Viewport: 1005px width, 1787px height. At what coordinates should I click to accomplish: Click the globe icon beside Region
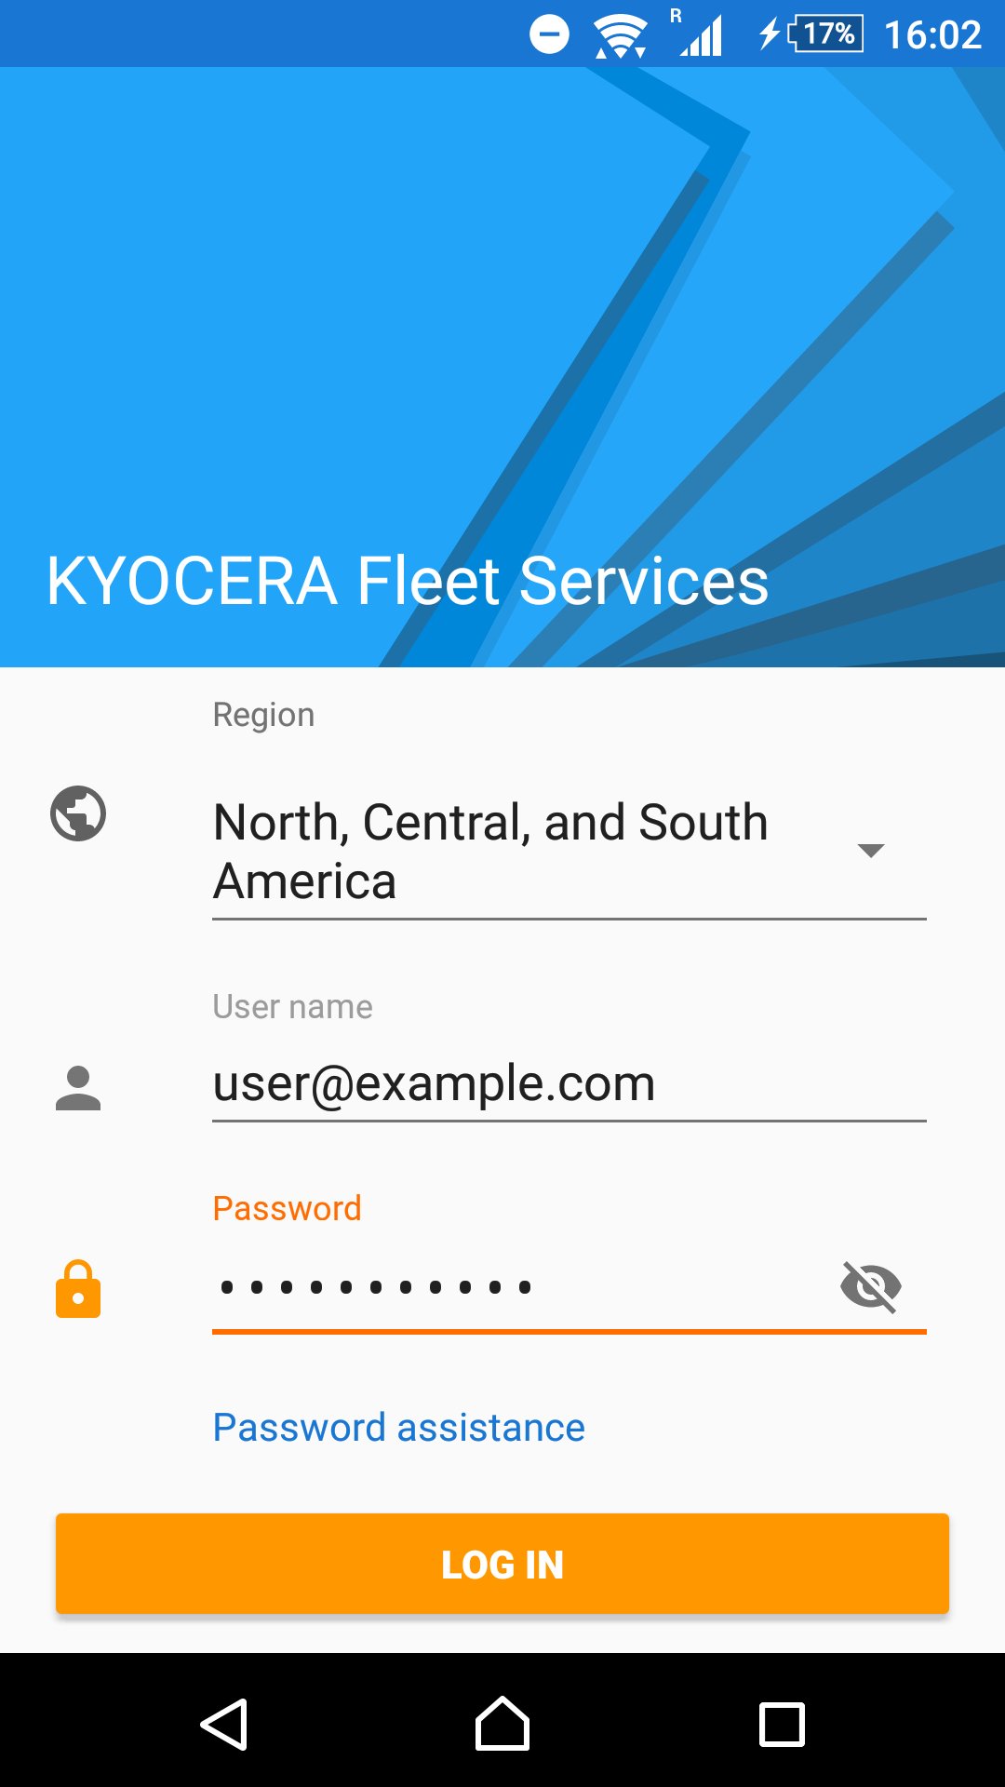click(x=78, y=814)
